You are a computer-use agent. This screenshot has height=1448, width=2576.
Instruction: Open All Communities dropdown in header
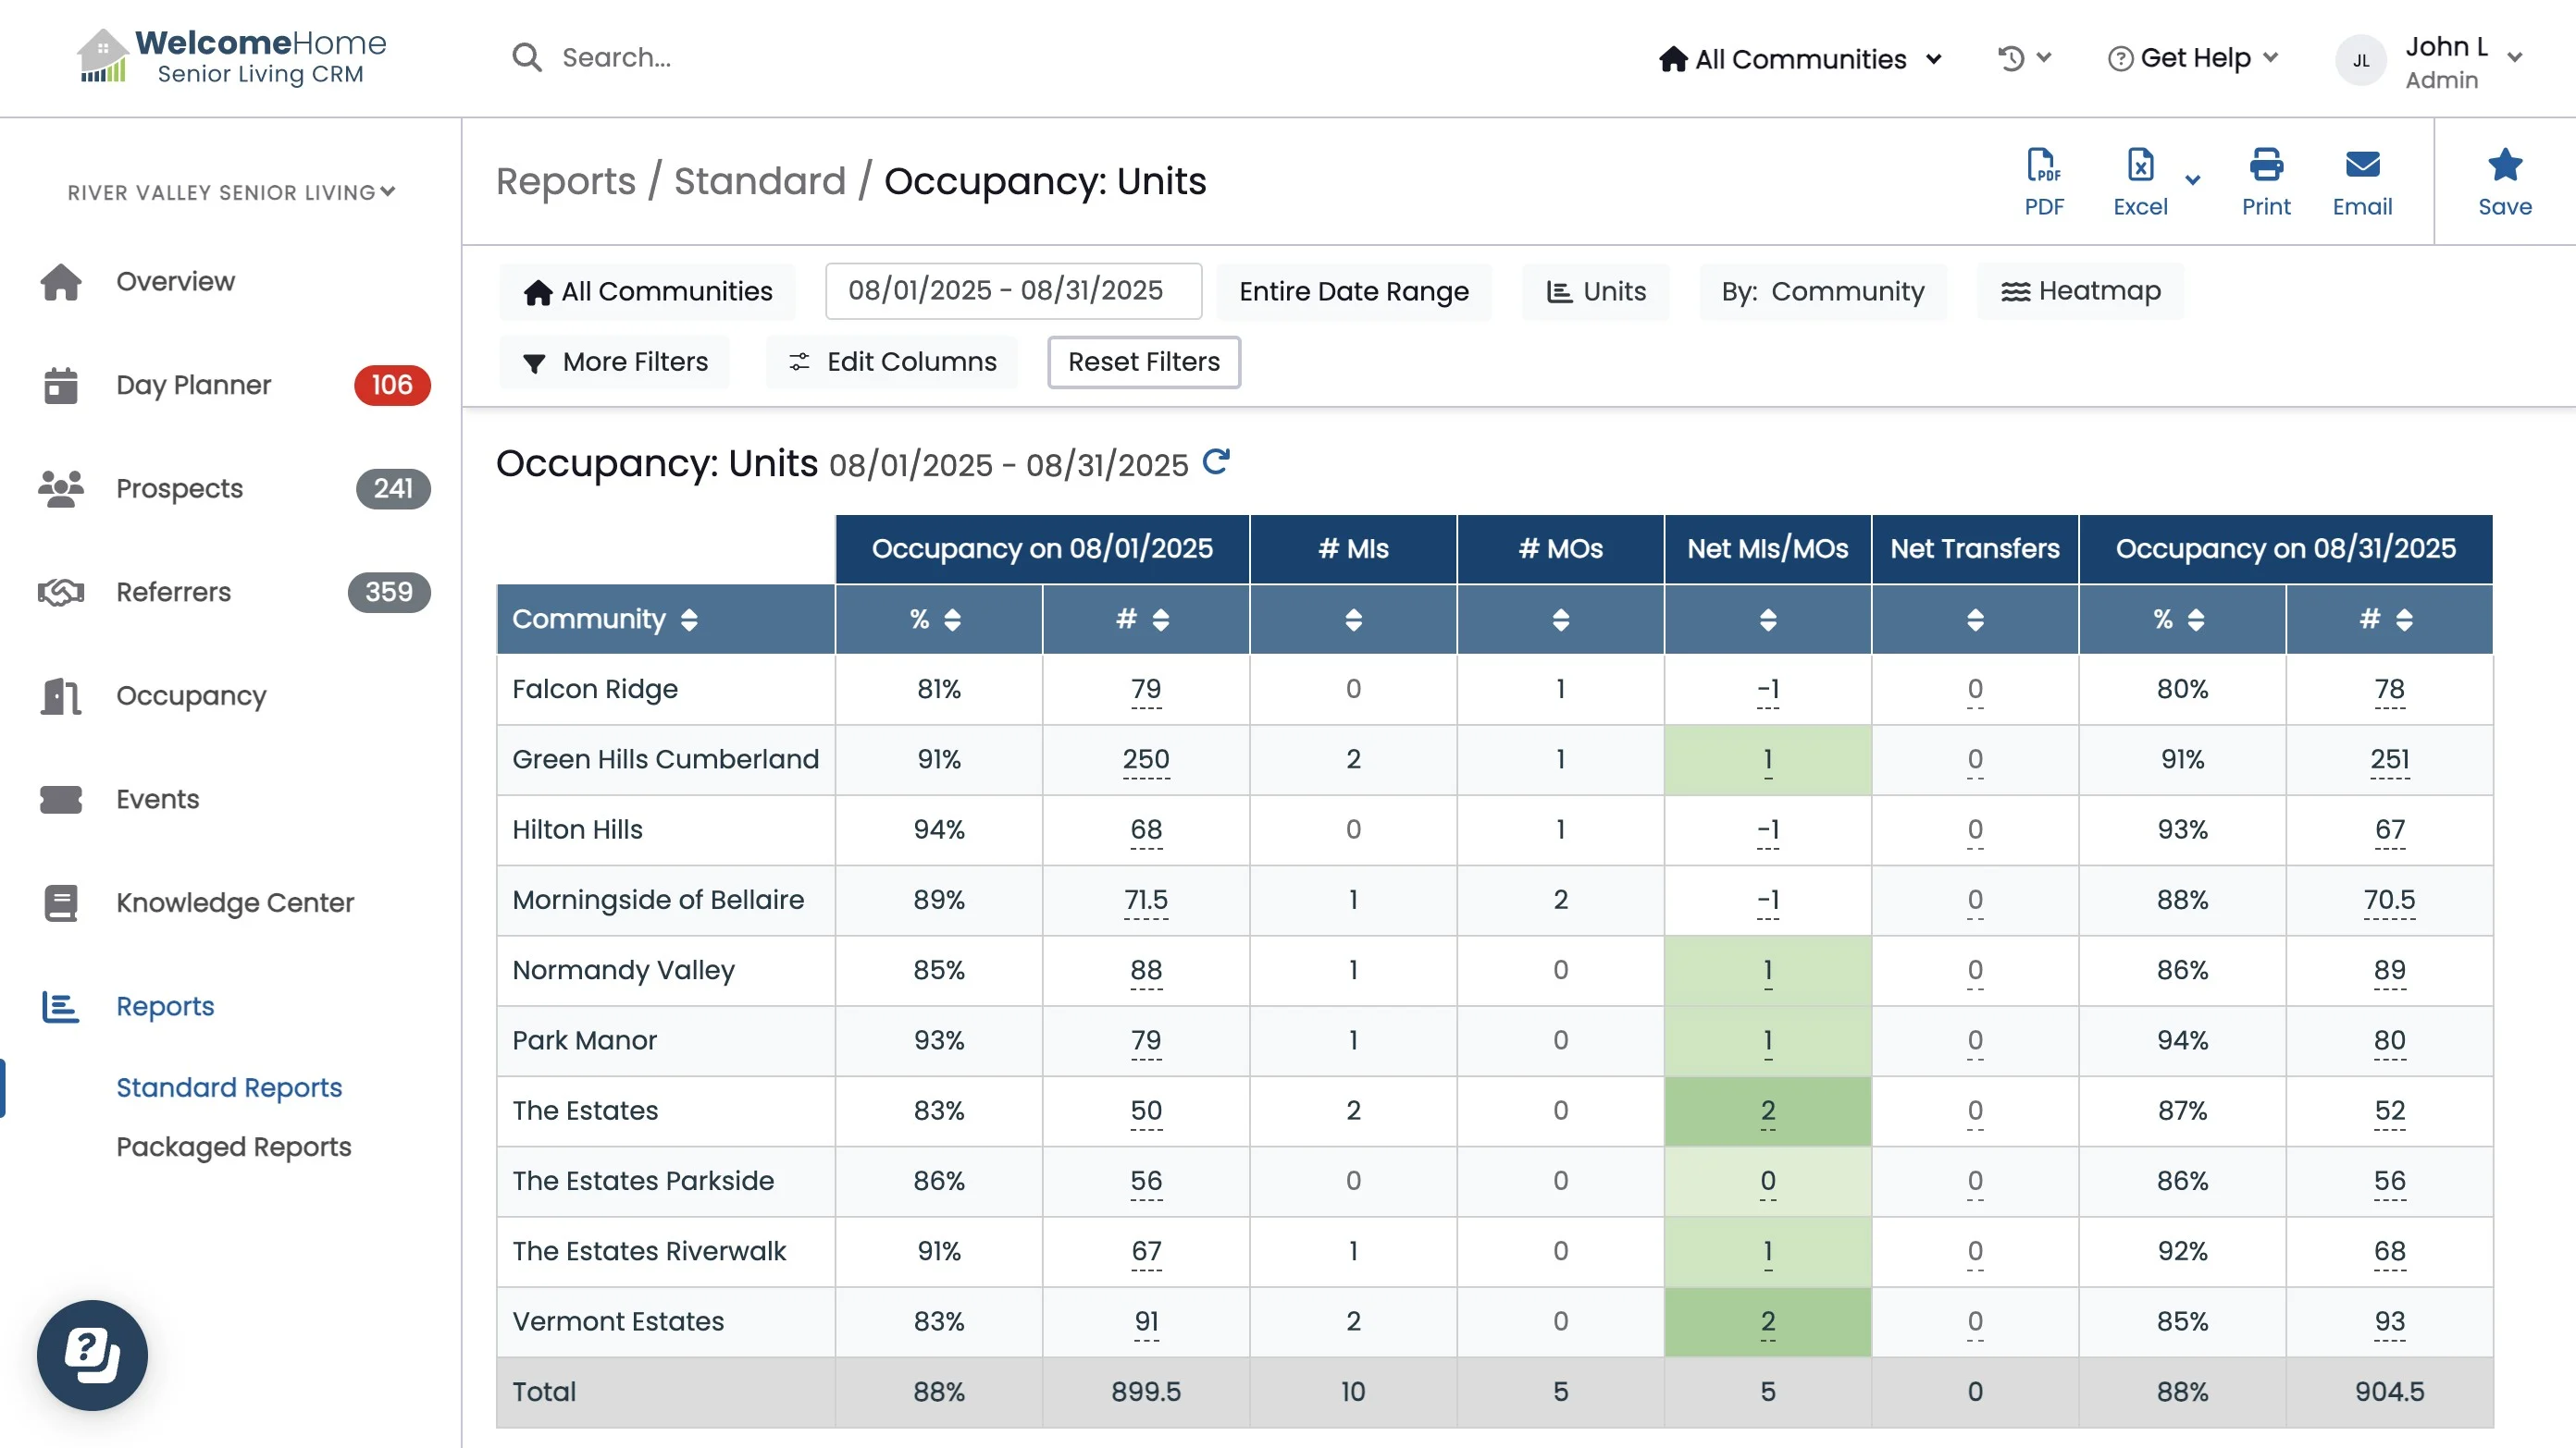coord(1800,59)
